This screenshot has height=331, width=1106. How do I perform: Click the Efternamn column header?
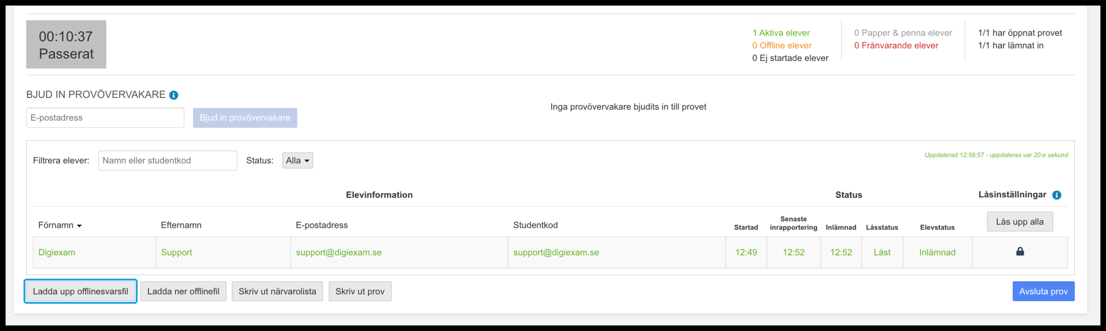point(181,225)
